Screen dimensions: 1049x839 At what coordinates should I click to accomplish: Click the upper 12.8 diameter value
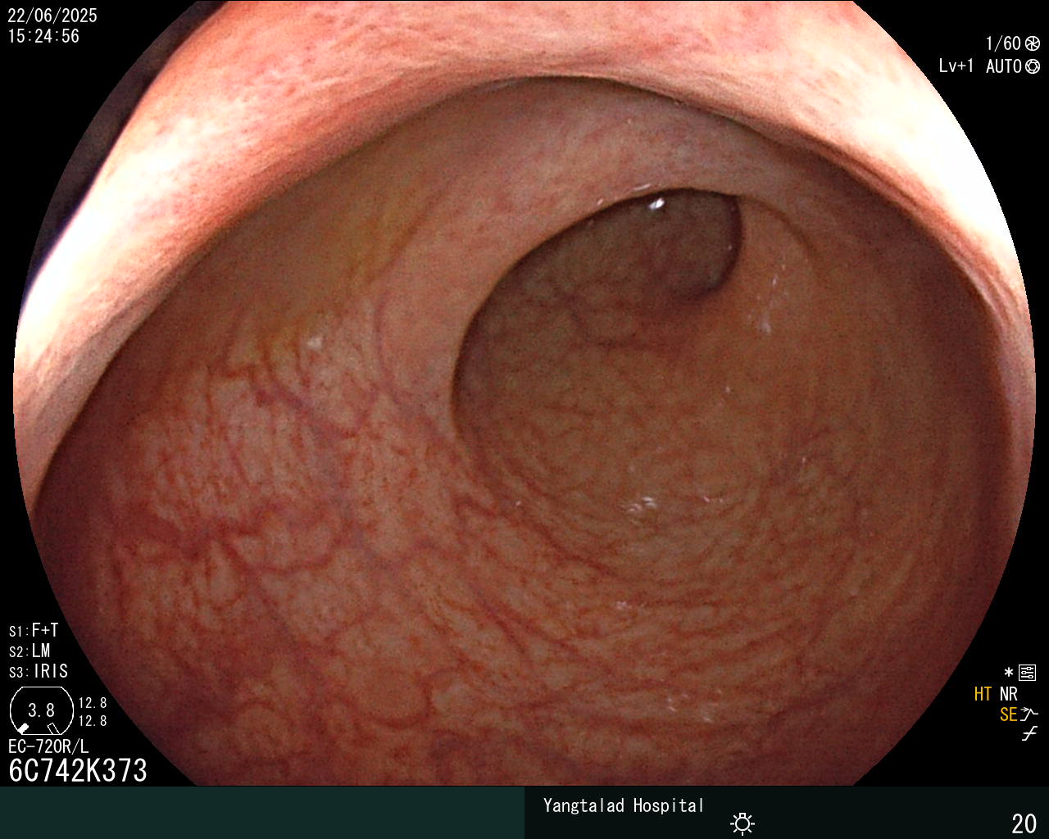tap(93, 703)
